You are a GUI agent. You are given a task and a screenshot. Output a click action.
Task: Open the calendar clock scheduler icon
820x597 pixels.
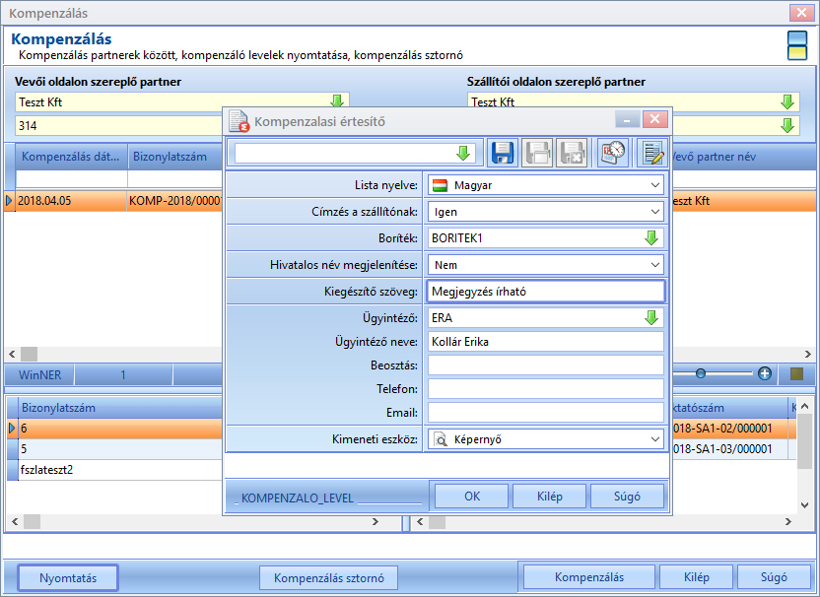[613, 153]
